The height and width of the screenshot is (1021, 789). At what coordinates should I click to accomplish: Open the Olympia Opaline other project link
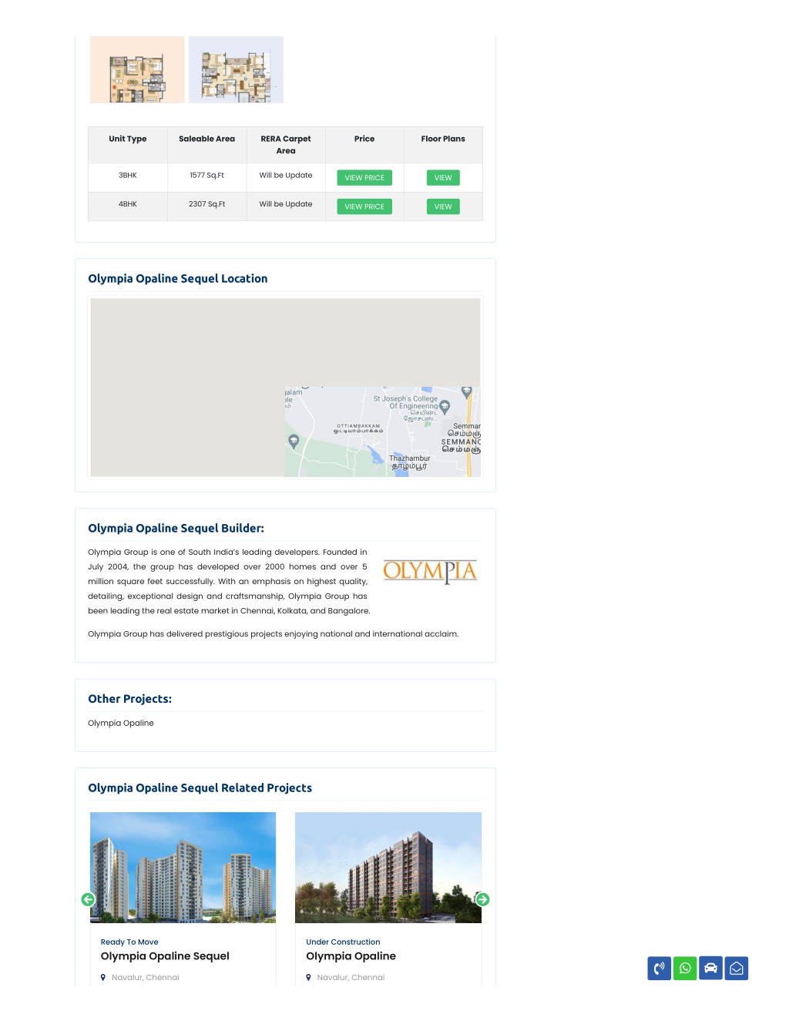[121, 723]
